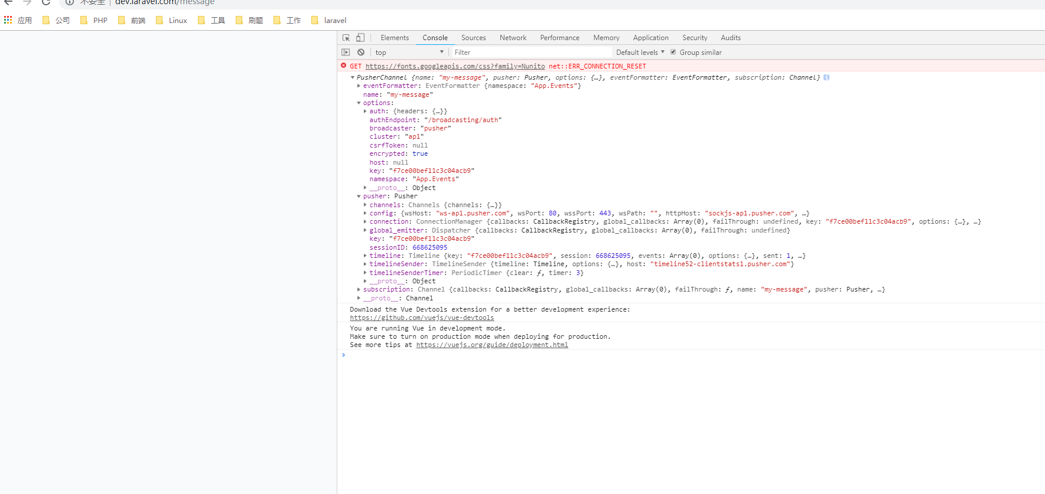This screenshot has width=1045, height=494.
Task: Click the dev.laravel.com address bar URL
Action: pos(165,2)
